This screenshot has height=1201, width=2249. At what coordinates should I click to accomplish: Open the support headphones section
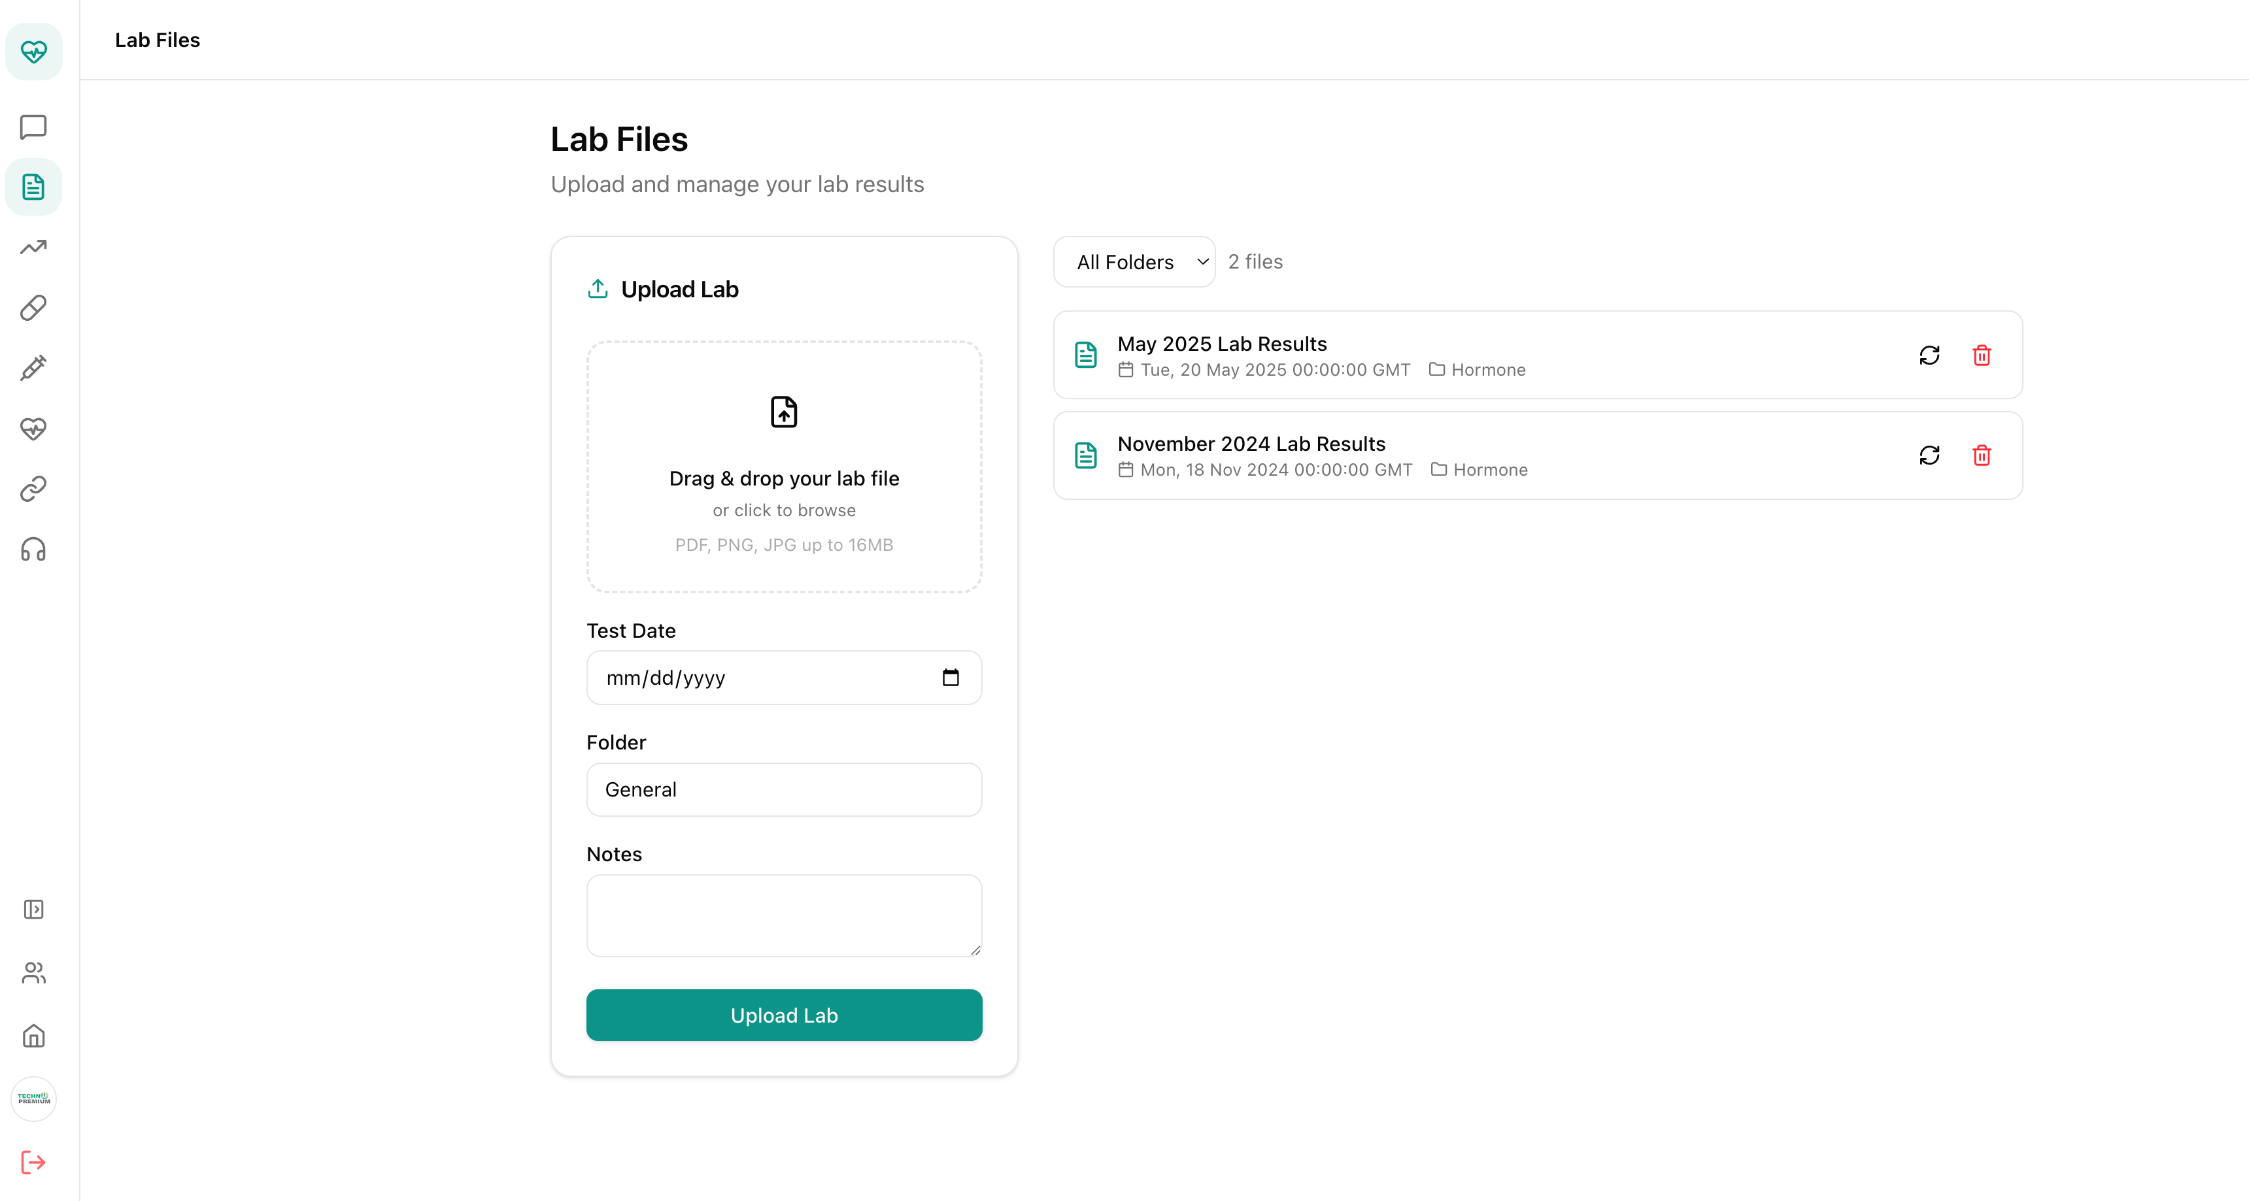coord(33,548)
